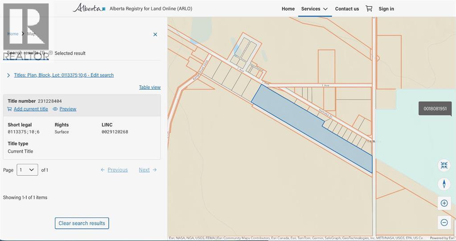456x241 pixels.
Task: Switch to Table view
Action: point(150,87)
